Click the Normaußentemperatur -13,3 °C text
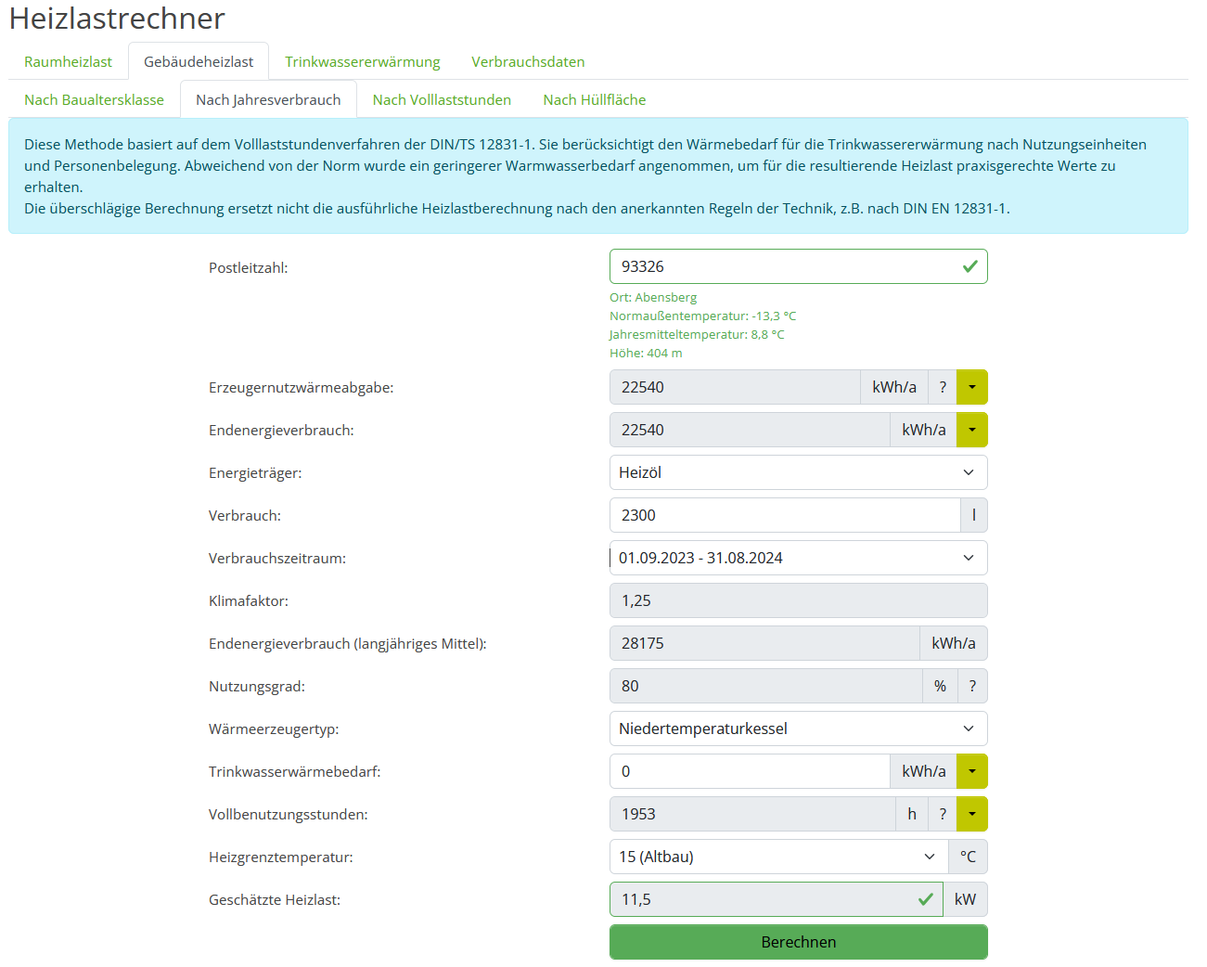Viewport: 1207px width, 967px height. point(702,316)
